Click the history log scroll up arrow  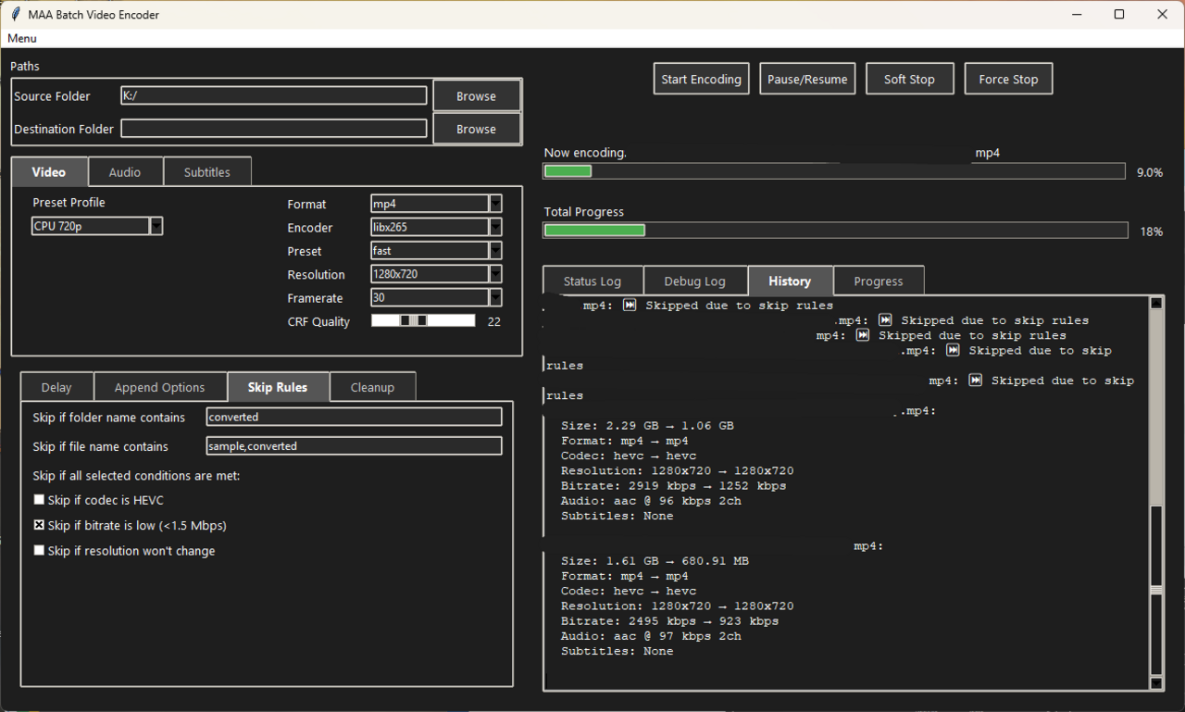coord(1156,304)
